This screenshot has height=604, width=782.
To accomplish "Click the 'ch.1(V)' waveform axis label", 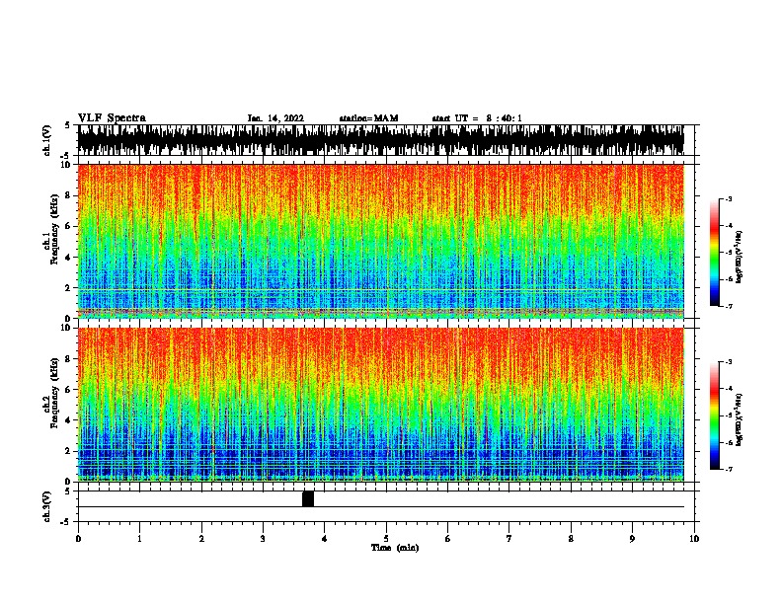I will pyautogui.click(x=46, y=140).
